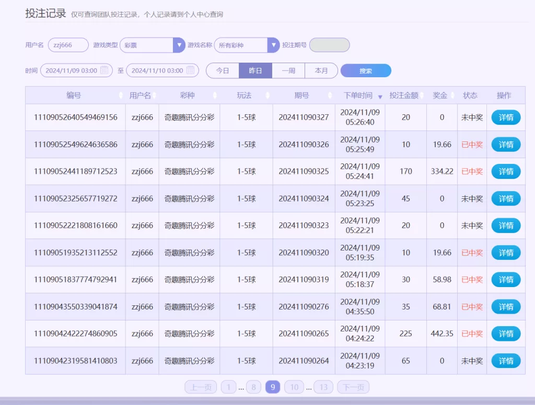Open 详情 for period 202411090327
This screenshot has height=405, width=535.
point(506,117)
